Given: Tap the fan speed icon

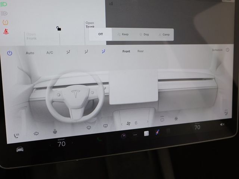Looking at the screenshot, I should [128, 123].
